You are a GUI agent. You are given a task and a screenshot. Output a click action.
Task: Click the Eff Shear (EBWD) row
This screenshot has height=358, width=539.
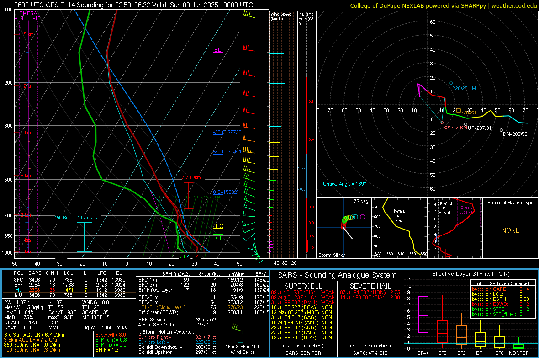[204, 312]
